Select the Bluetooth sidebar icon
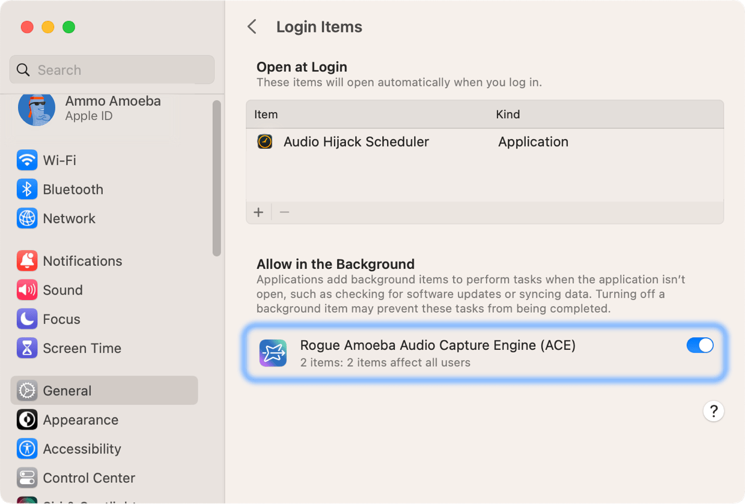Screen dimensions: 745x504 [x=26, y=190]
